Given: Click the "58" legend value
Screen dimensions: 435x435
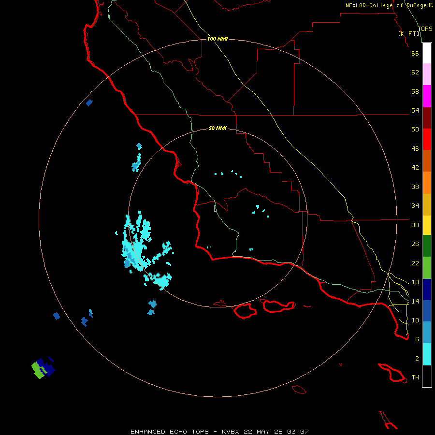Looking at the screenshot, I should pos(415,91).
